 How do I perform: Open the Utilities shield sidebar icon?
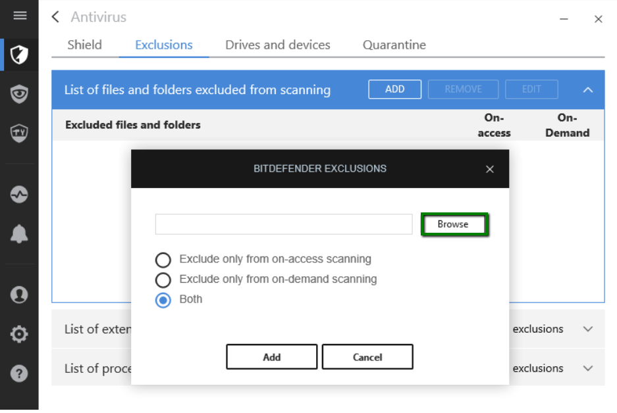19,134
